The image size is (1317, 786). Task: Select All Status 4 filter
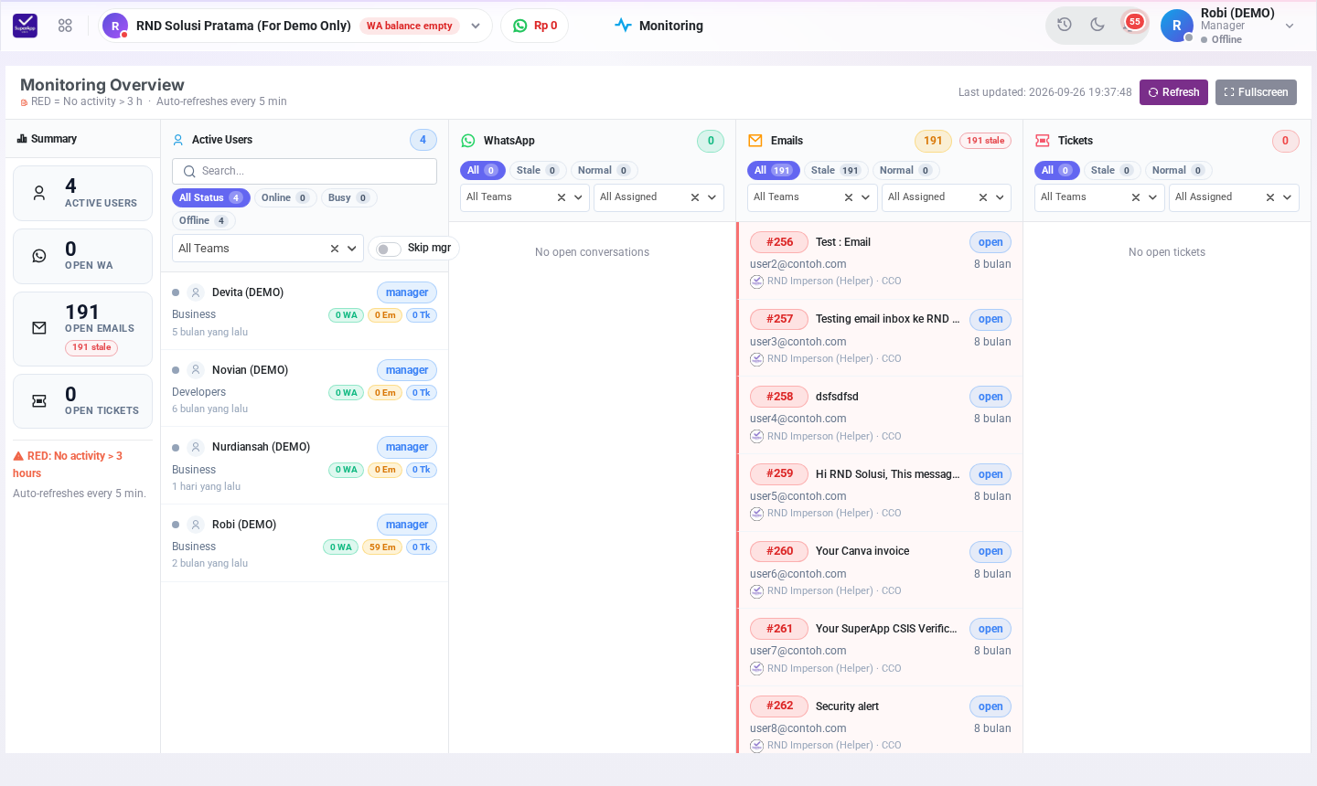pyautogui.click(x=210, y=197)
